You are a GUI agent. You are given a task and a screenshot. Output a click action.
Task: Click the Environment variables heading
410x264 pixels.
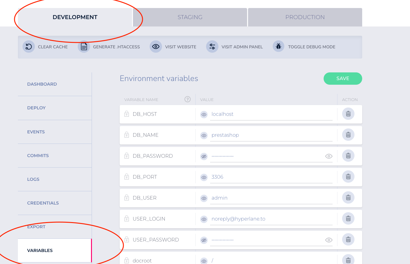coord(159,79)
